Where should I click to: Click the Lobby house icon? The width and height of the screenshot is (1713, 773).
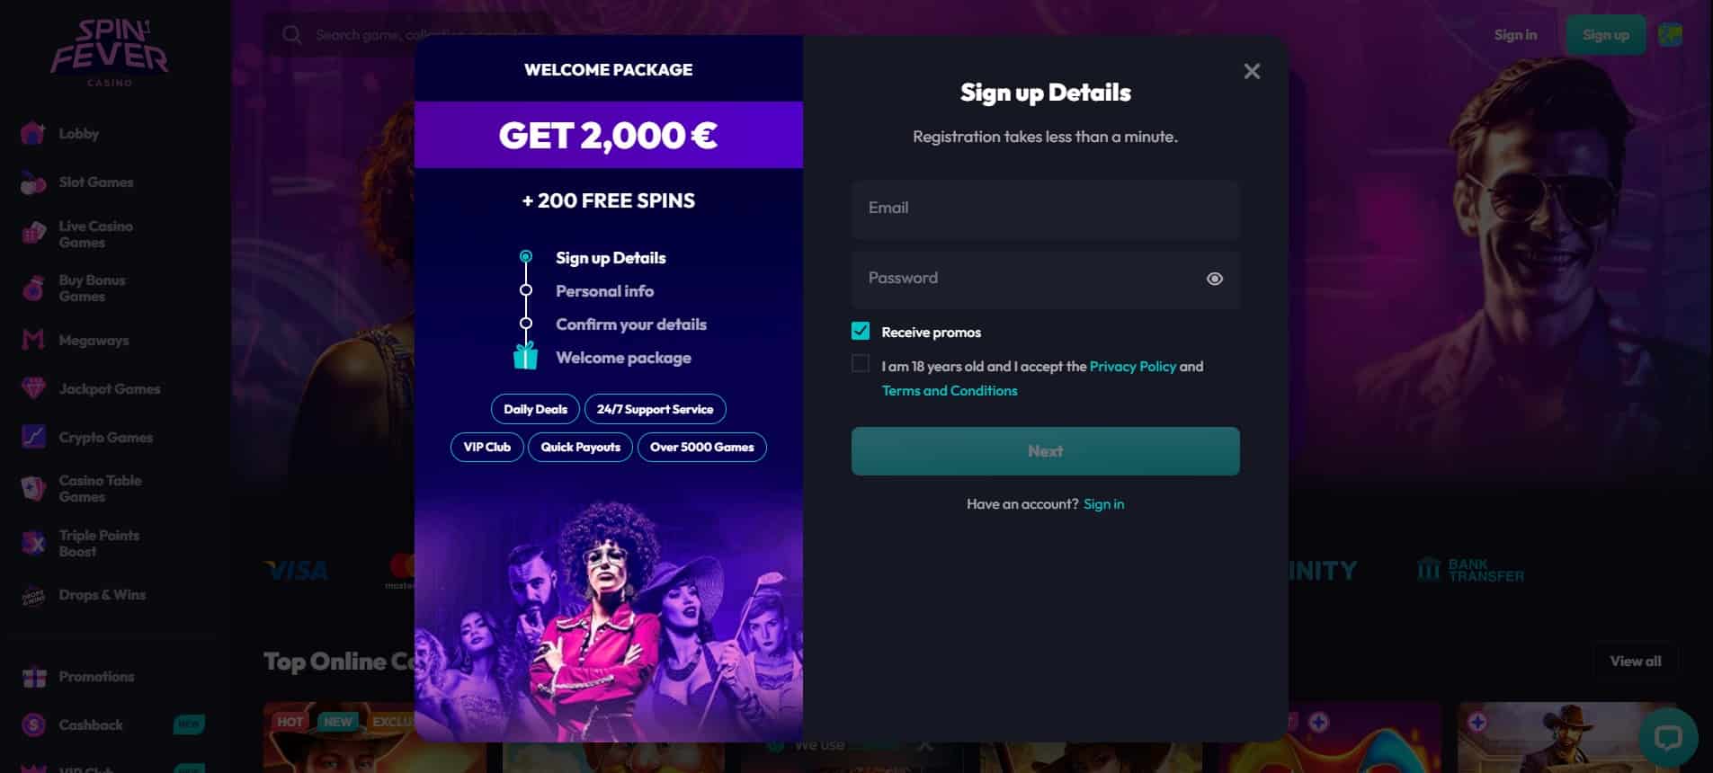click(x=33, y=133)
